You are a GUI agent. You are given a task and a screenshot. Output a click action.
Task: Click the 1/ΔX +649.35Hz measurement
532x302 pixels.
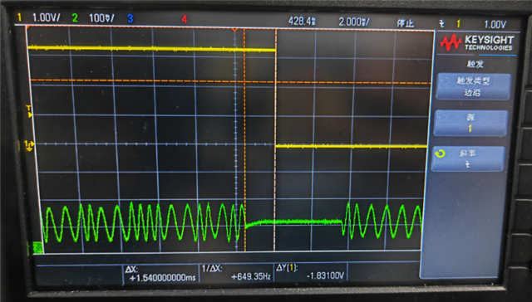236,272
